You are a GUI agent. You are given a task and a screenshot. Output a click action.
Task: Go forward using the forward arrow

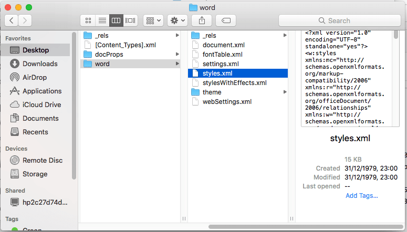25,20
